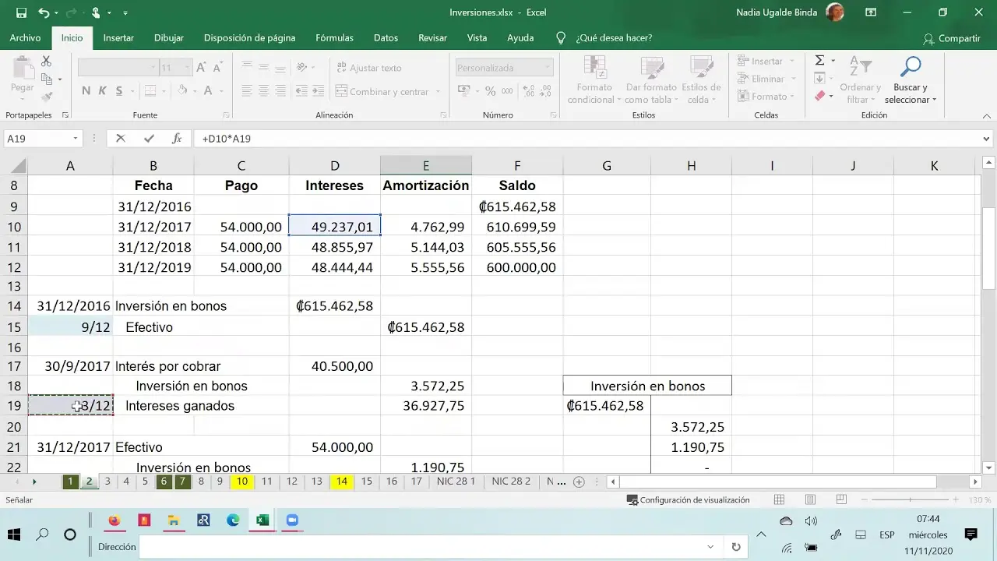Undo the last action
The image size is (997, 561).
click(x=44, y=12)
